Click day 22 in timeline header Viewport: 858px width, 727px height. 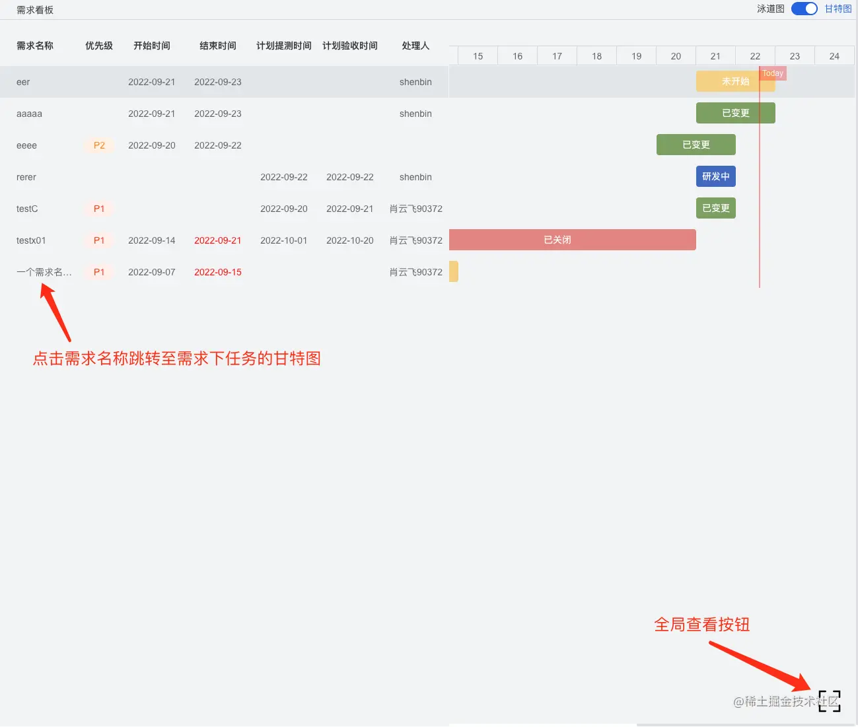click(755, 56)
